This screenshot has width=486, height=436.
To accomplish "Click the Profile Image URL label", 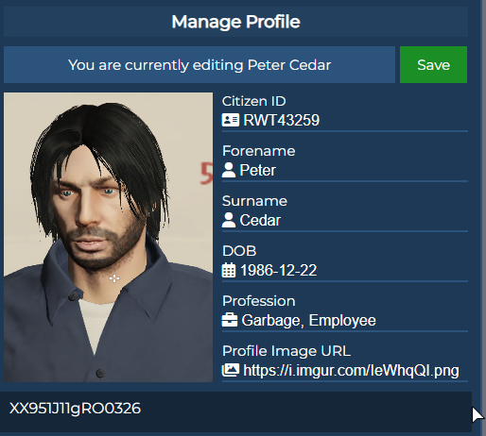I will [286, 351].
